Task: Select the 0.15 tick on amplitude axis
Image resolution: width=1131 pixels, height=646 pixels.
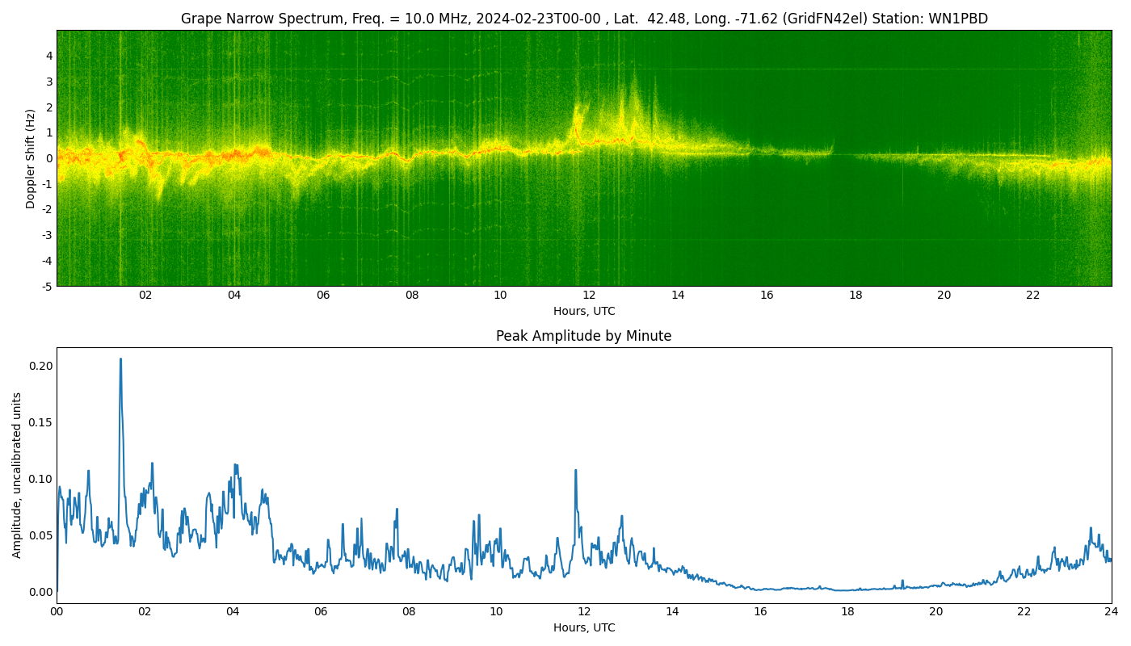Action: tap(39, 422)
